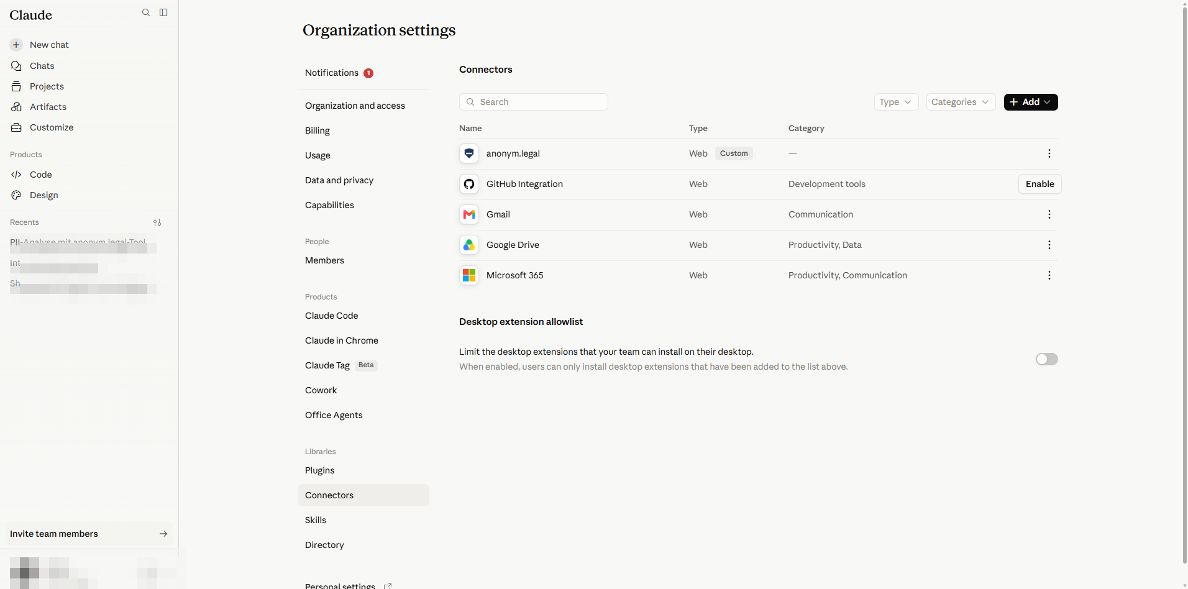Open more options for anonym.legal

click(1049, 153)
